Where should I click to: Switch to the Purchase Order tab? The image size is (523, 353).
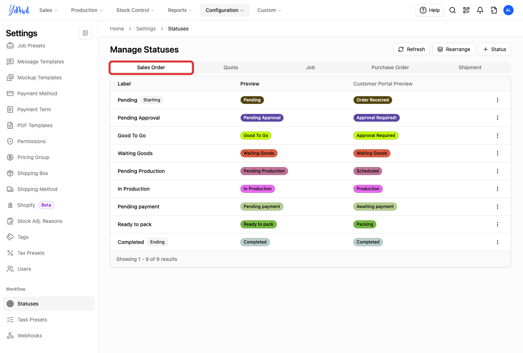[390, 67]
